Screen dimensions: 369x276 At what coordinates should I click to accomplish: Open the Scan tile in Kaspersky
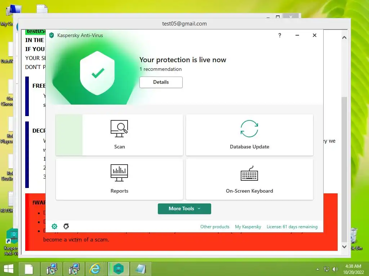tap(119, 135)
